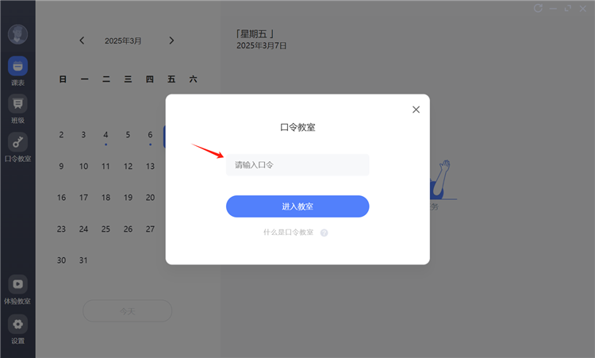
Task: Select calendar date 3
Action: (x=83, y=135)
